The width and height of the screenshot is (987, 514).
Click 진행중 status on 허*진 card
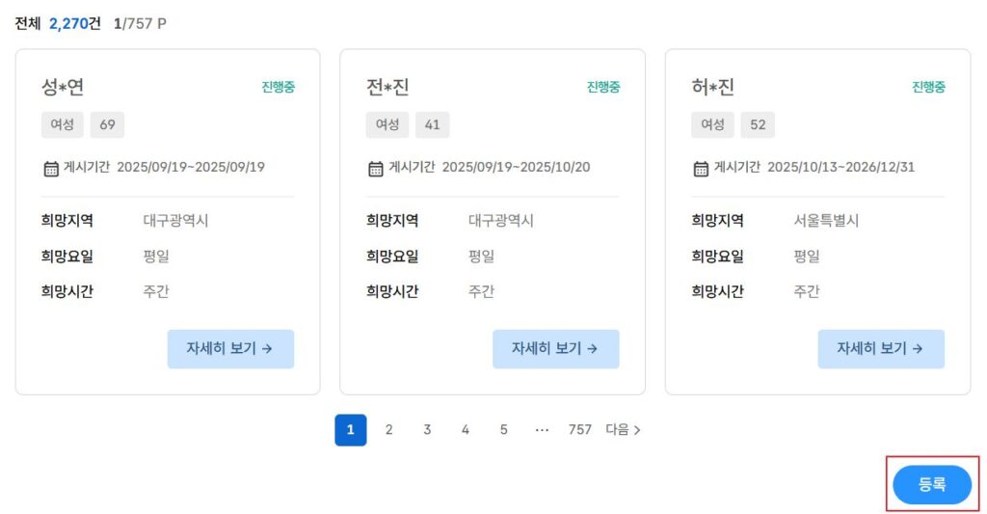(x=928, y=87)
